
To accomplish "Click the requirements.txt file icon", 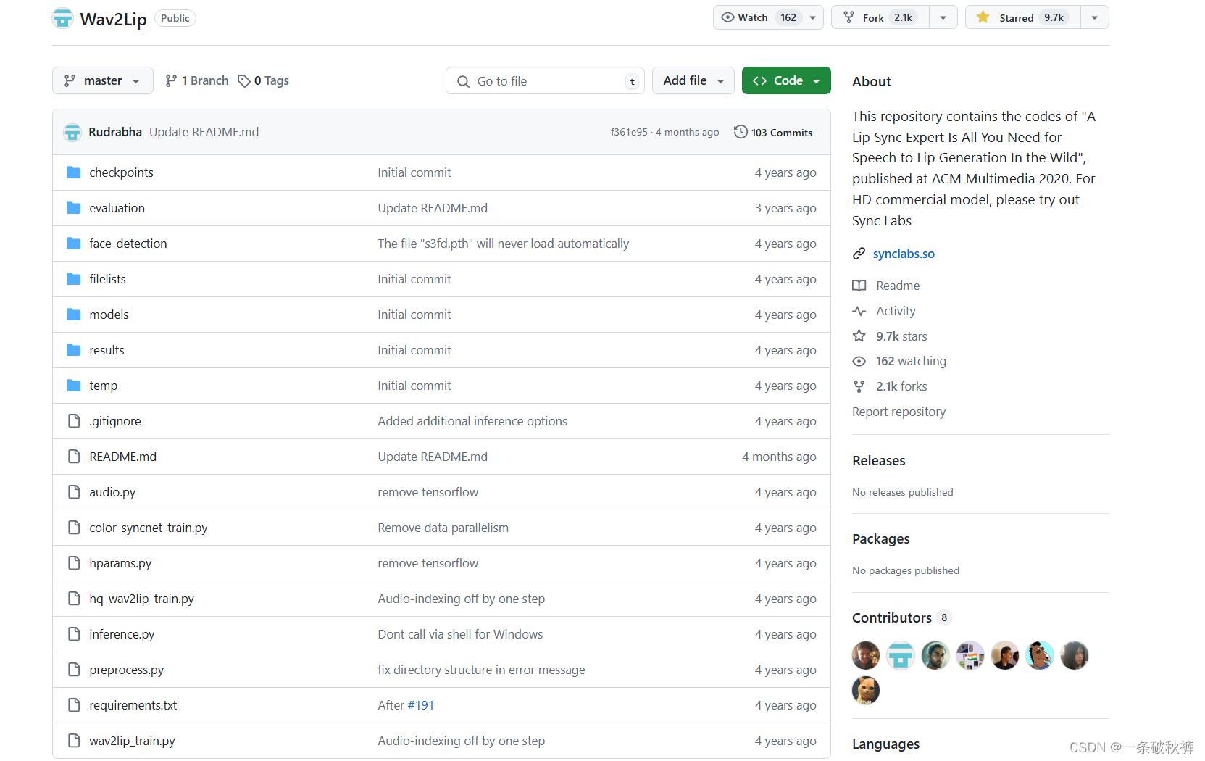I will click(x=73, y=705).
